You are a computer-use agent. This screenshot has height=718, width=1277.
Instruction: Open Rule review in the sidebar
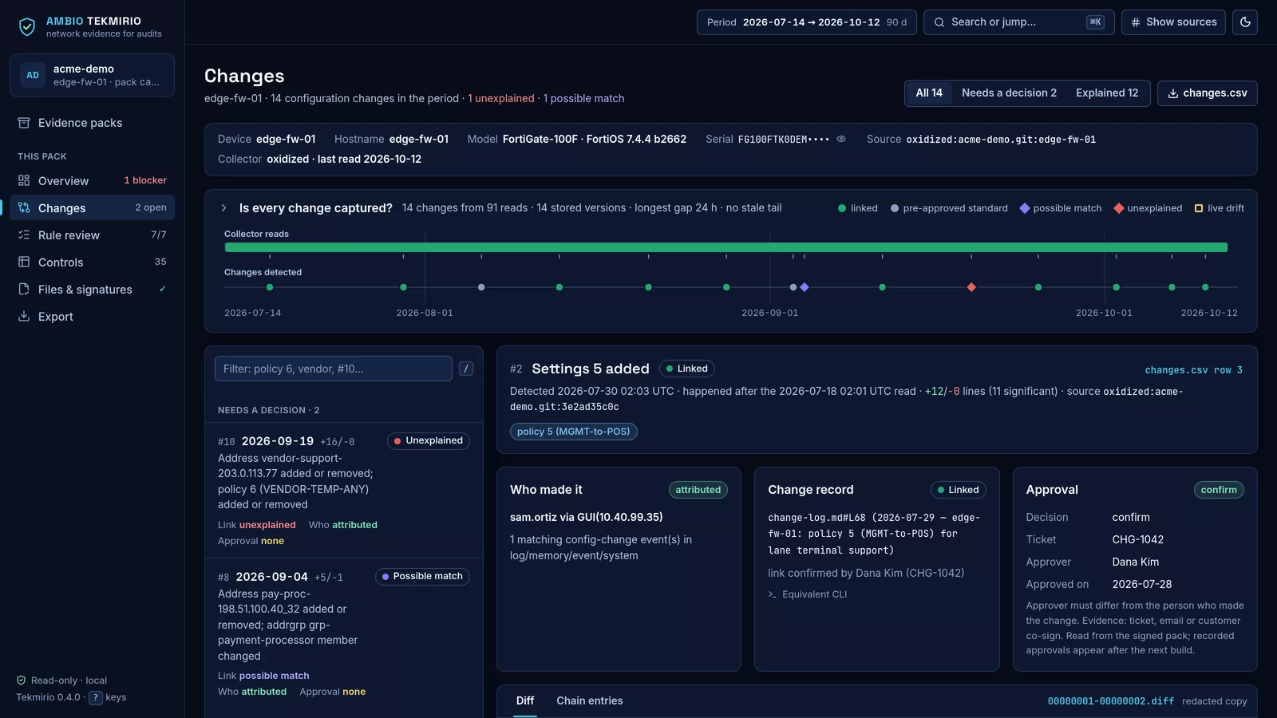[92, 235]
